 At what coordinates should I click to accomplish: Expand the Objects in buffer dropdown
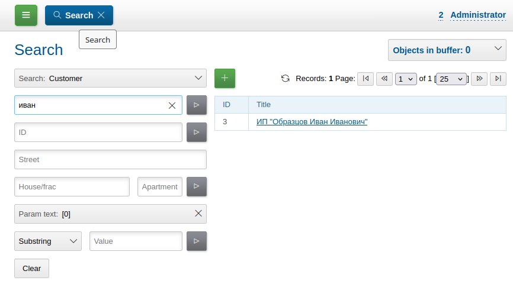tap(447, 50)
